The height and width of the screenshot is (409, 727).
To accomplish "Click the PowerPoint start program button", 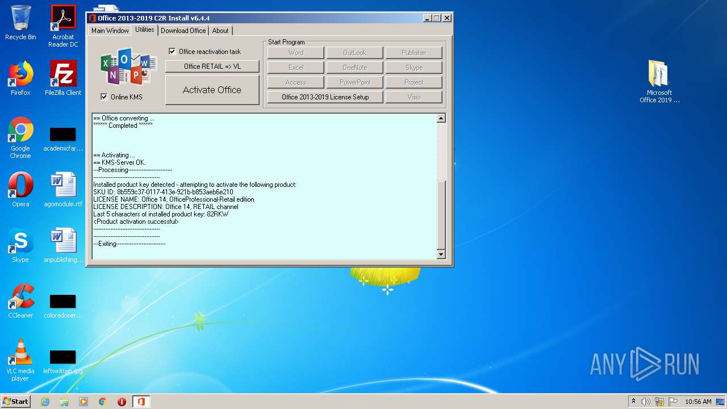I will coord(355,82).
